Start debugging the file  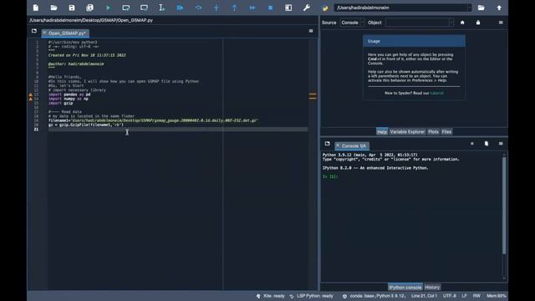180,8
